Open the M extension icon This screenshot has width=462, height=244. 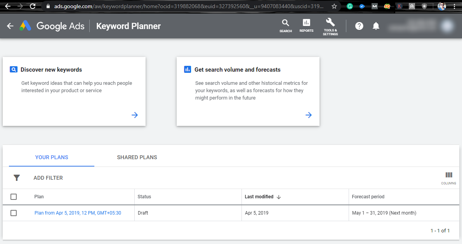pos(375,6)
